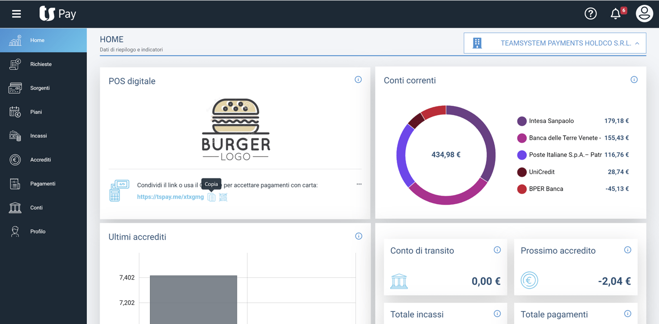The height and width of the screenshot is (324, 659).
Task: Click the Accrediti euro icon in the sidebar
Action: [x=15, y=160]
